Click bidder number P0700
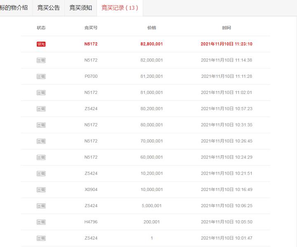Viewport: 297px width, 247px height. pyautogui.click(x=91, y=76)
